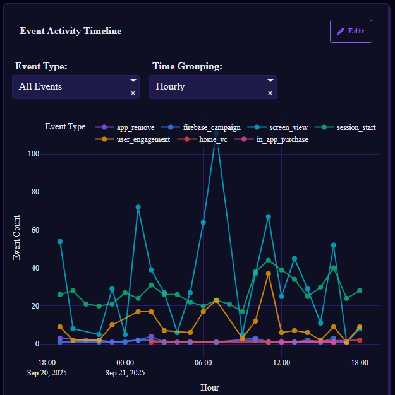Click the 100 y-axis tick label

point(33,154)
